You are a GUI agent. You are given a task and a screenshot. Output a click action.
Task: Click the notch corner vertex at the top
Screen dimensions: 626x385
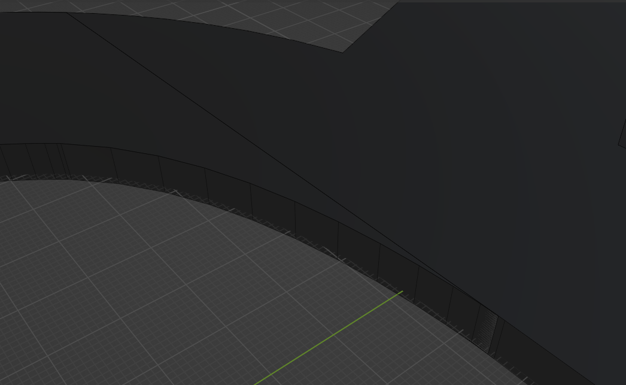pyautogui.click(x=342, y=52)
